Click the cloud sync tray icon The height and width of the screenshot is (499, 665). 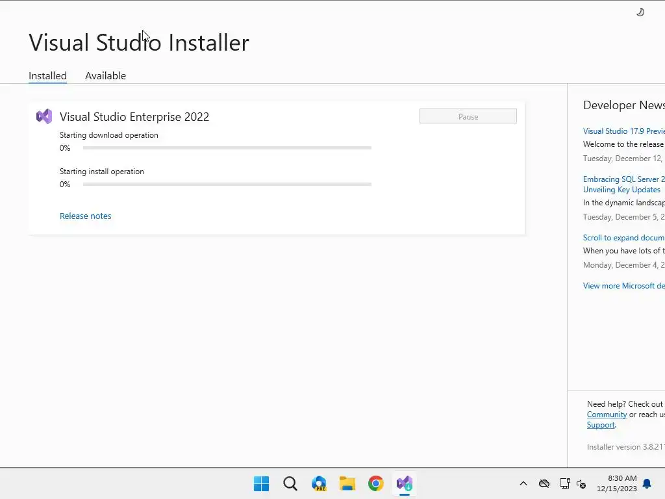click(x=544, y=483)
